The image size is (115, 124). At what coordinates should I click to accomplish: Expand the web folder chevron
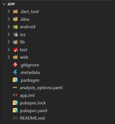[x=9, y=57]
